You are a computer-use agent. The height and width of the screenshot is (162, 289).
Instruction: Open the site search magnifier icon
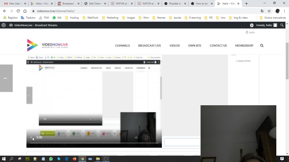pyautogui.click(x=262, y=46)
